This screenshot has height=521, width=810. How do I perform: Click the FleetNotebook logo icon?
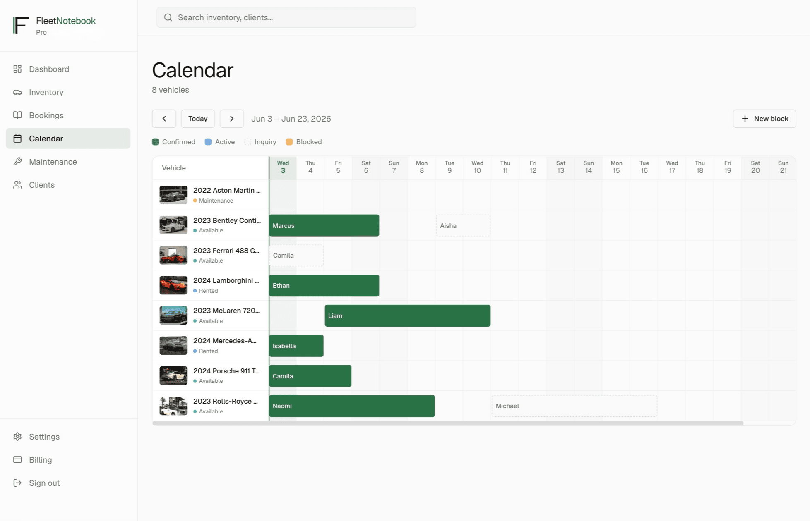point(21,25)
